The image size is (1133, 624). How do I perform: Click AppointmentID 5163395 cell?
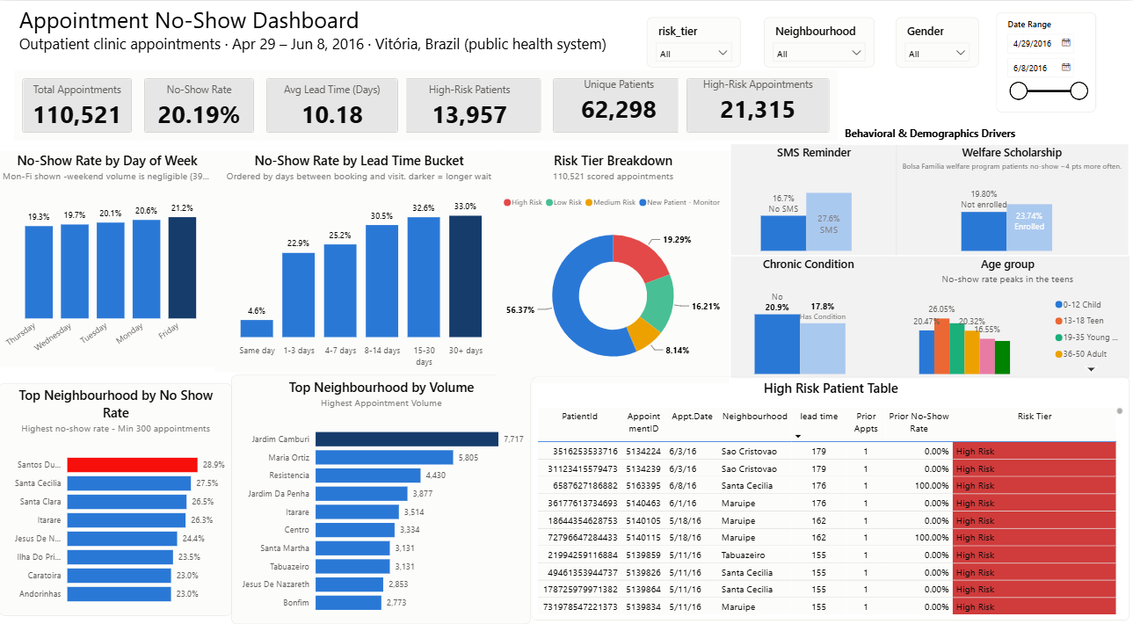643,485
